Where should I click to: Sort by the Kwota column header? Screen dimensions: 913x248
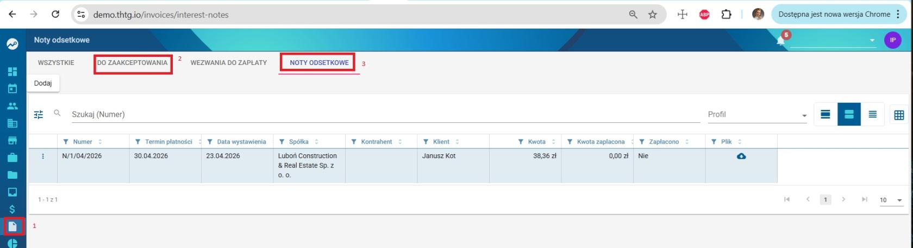536,142
